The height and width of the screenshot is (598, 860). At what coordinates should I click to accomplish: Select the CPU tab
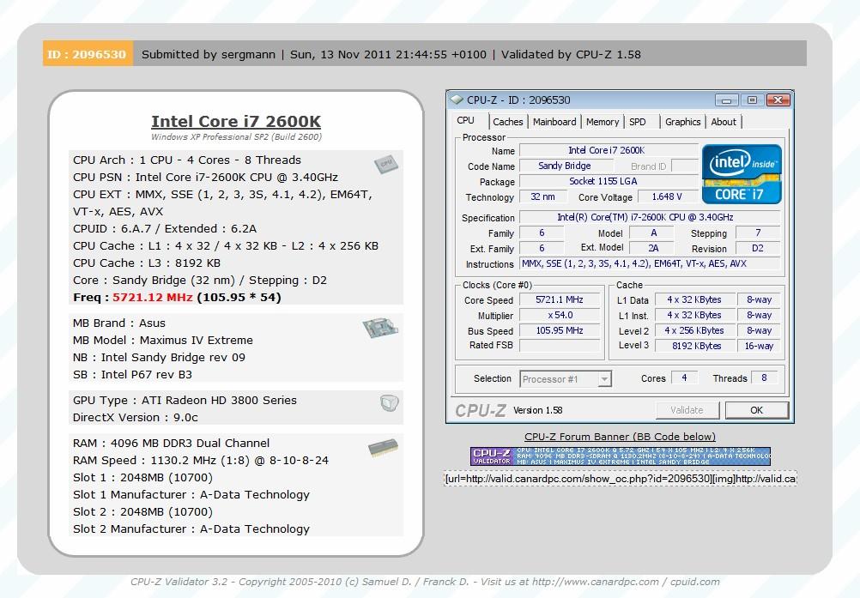(466, 121)
